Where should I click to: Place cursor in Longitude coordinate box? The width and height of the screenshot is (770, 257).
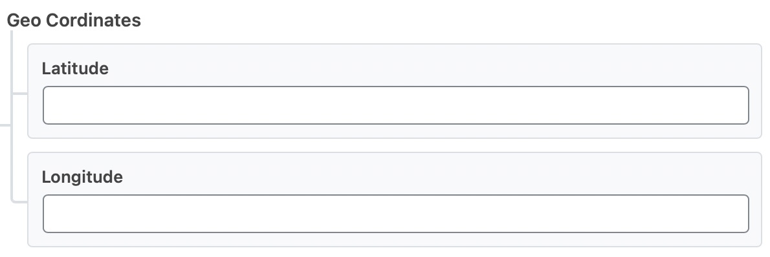[x=396, y=213]
